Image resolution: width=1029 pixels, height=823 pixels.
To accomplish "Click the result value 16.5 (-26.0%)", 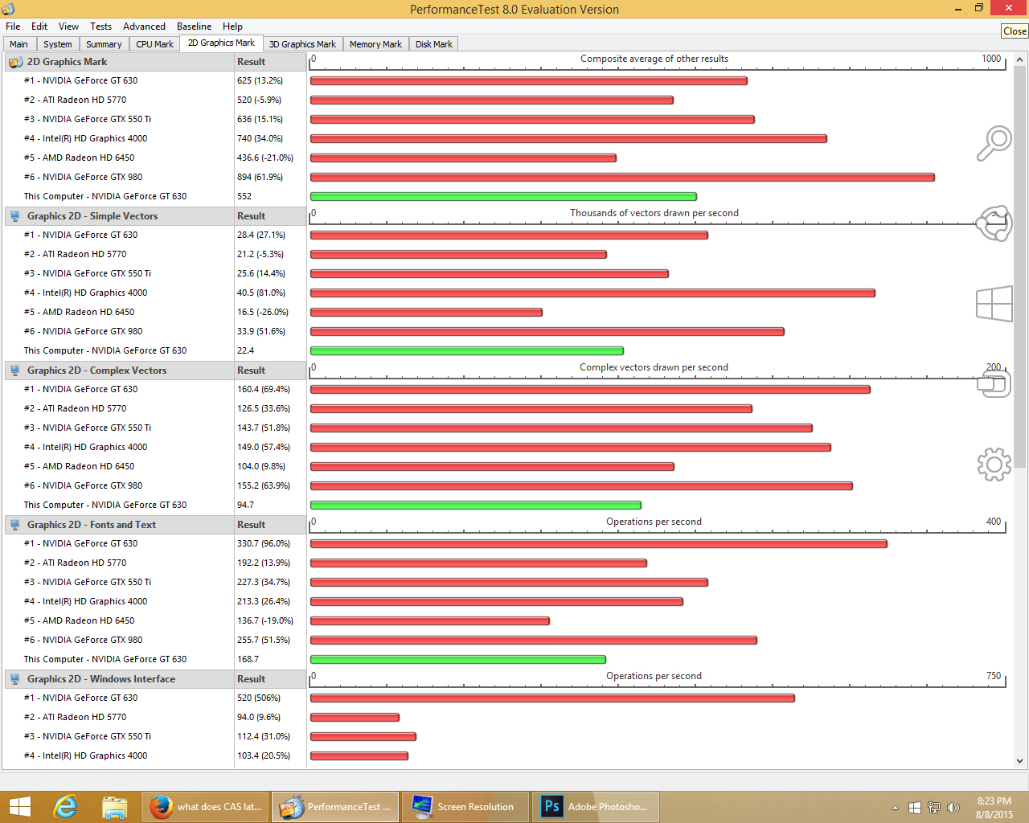I will click(x=263, y=312).
